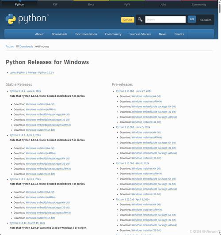Open the Python 3.12.4 - June 6, 2024 release
Viewport: 221px width, 235px height.
tap(25, 91)
